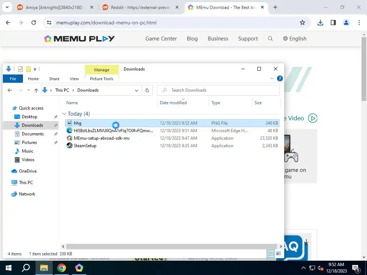Screen dimensions: 367x275
Task: Go up one folder level in Explorer
Action: pos(36,90)
